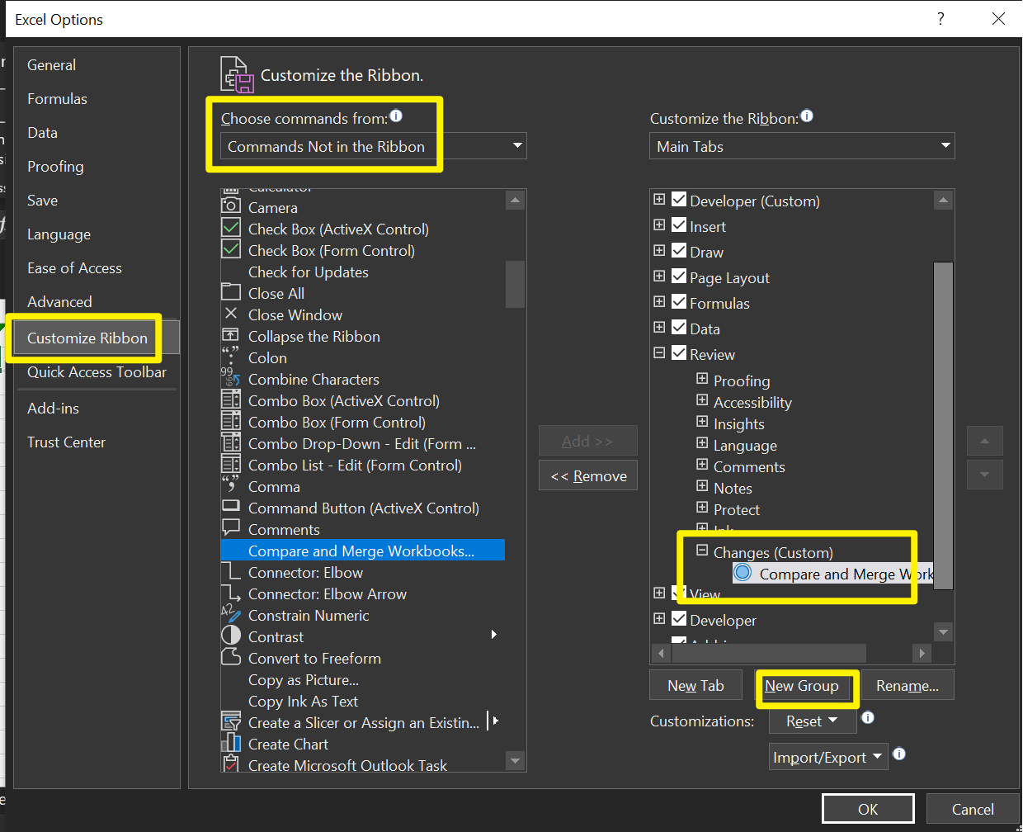This screenshot has width=1023, height=832.
Task: Click the Connector: Elbow icon
Action: click(231, 572)
